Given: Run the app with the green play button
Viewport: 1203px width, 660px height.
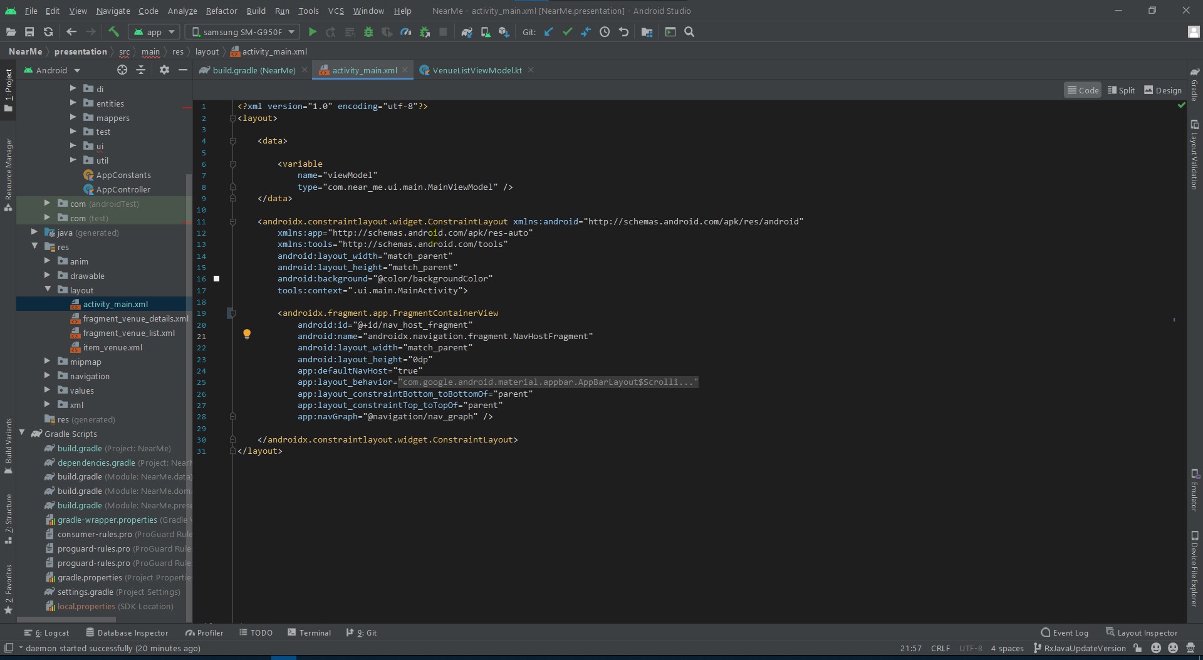Looking at the screenshot, I should click(x=312, y=32).
